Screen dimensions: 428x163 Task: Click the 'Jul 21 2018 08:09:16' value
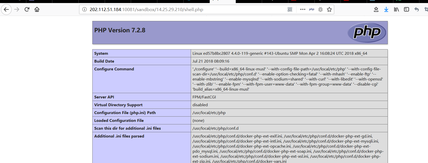click(211, 61)
